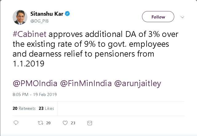This screenshot has width=197, height=136.
Task: Click the reply speech bubble icon
Action: [16, 123]
